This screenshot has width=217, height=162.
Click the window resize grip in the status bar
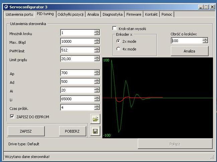pyautogui.click(x=212, y=157)
